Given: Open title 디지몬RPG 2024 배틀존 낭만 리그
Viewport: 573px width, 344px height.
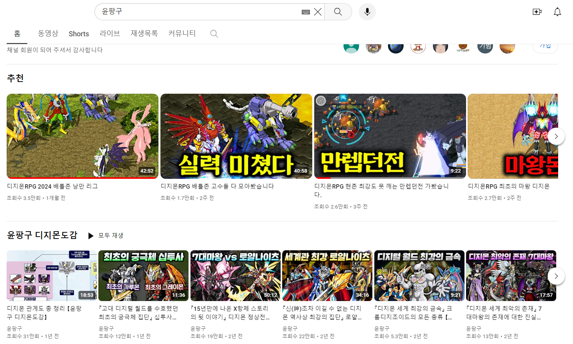Looking at the screenshot, I should 53,186.
